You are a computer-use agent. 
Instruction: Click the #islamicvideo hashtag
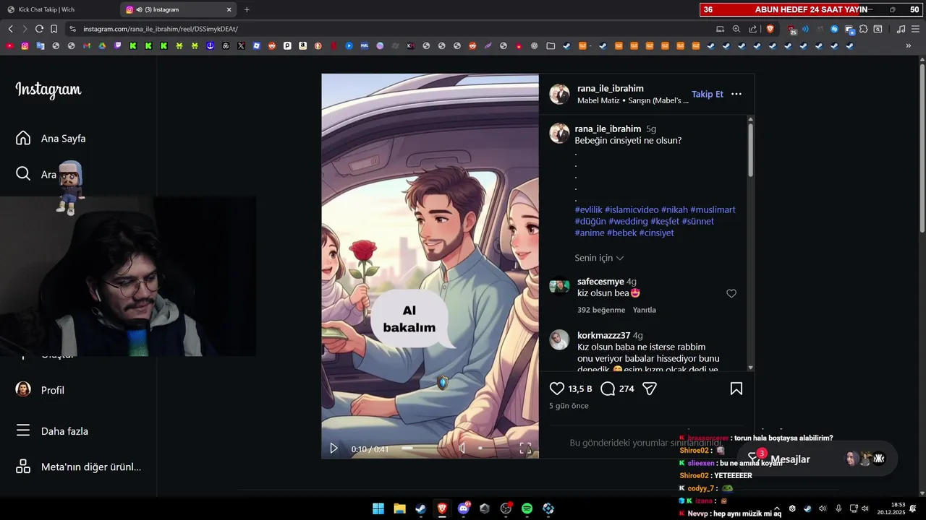coord(632,209)
